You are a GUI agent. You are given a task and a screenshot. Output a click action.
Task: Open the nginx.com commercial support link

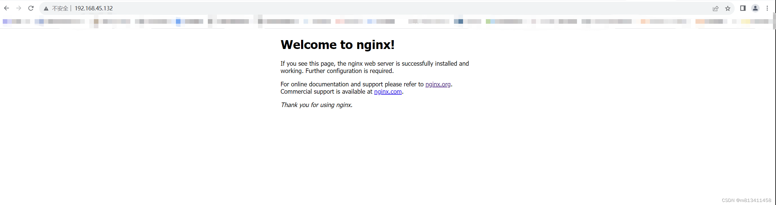point(388,92)
